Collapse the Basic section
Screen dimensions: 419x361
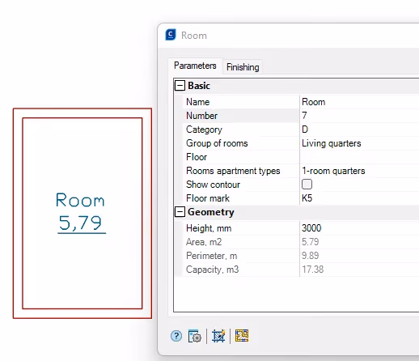click(180, 86)
